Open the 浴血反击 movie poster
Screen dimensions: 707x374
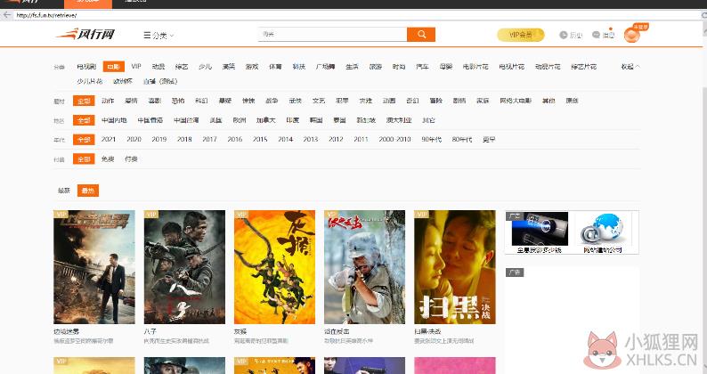coord(365,267)
